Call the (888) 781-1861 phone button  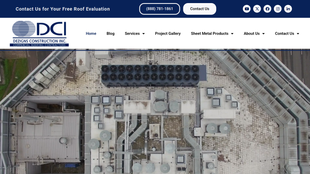(x=159, y=9)
